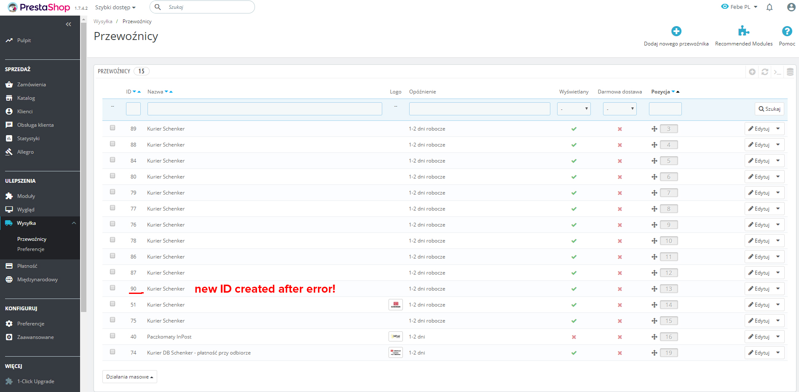Select checkbox for Kurier DB Schenker płatność przy odbiorze
This screenshot has width=799, height=392.
(113, 352)
